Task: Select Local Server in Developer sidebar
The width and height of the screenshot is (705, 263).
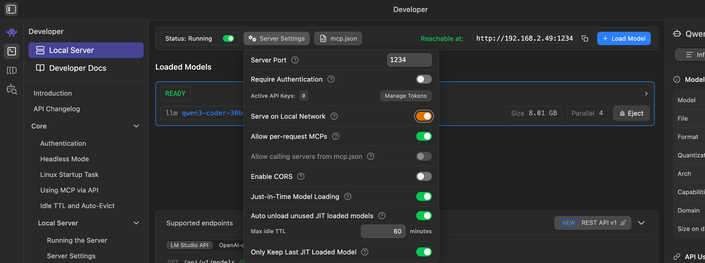Action: [x=86, y=50]
